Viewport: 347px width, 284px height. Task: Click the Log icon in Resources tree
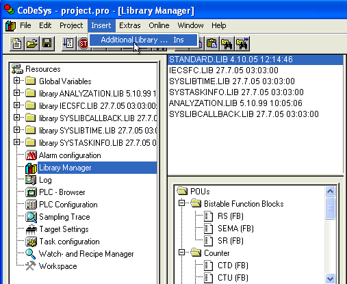click(31, 180)
